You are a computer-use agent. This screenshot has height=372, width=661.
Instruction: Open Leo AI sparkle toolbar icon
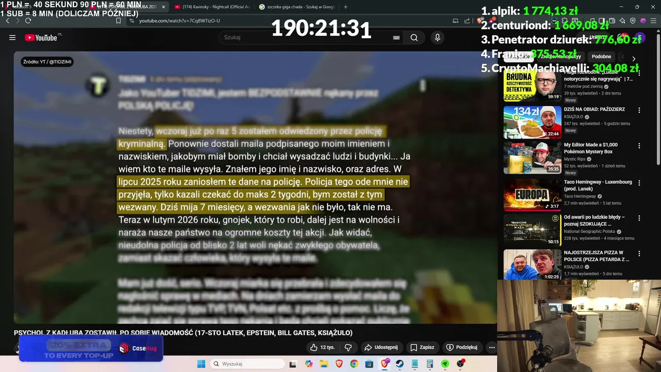click(x=622, y=21)
